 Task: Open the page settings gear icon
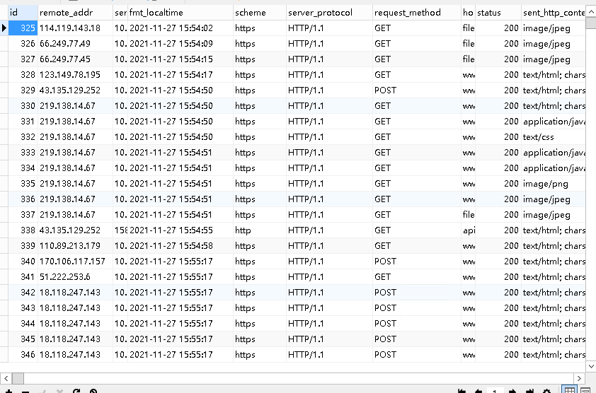coord(546,391)
